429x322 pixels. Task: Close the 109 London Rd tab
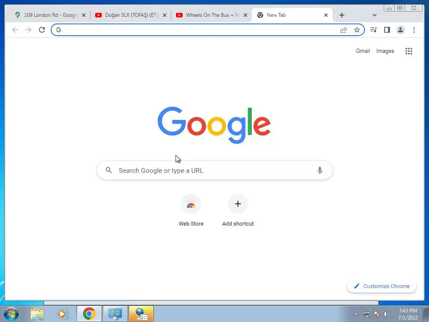click(x=84, y=15)
